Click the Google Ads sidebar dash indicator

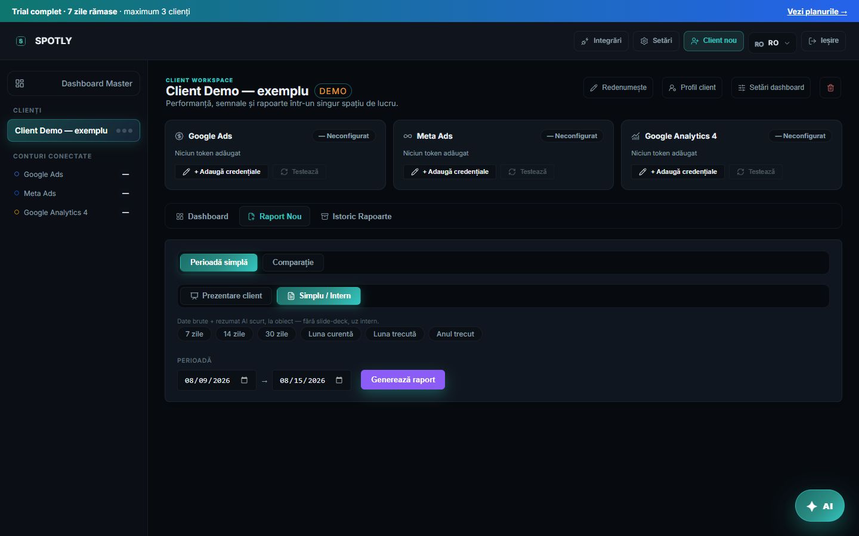pos(126,174)
